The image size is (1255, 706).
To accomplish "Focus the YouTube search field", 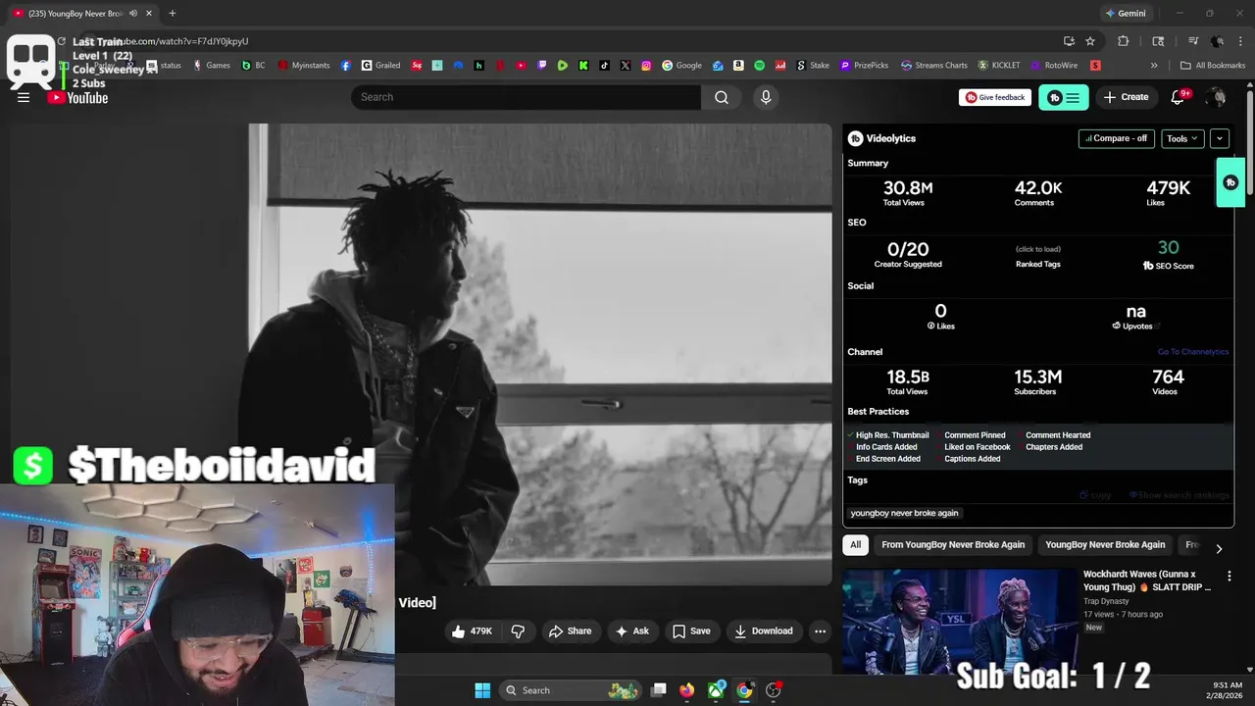I will tap(526, 97).
